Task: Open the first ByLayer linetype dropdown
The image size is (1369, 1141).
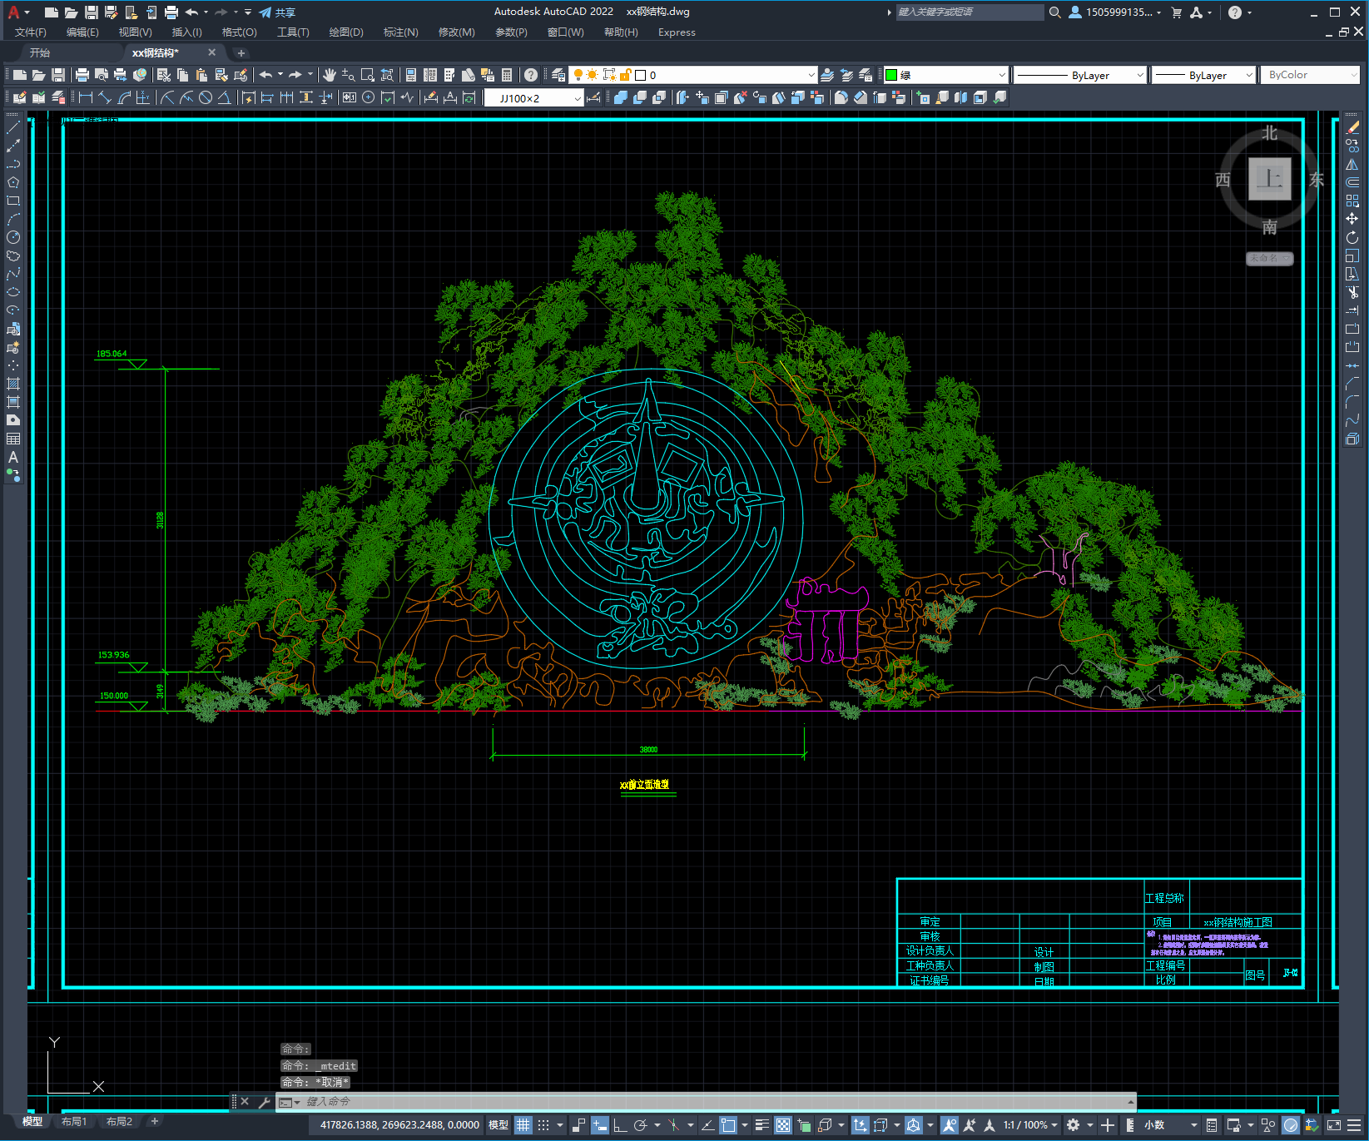Action: pos(1080,75)
